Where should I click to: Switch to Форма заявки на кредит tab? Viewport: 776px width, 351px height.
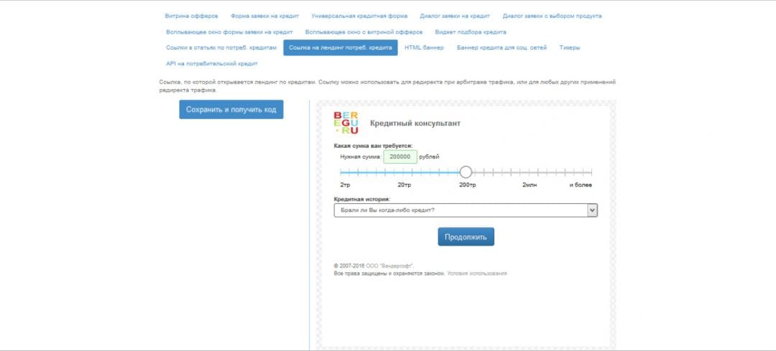(x=264, y=16)
